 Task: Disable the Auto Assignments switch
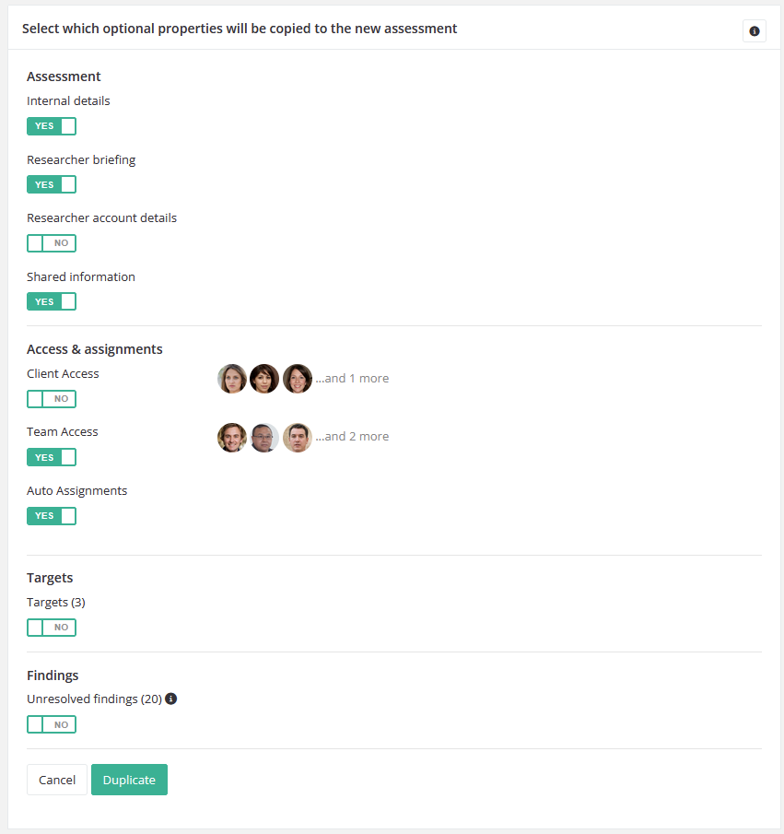pos(52,515)
